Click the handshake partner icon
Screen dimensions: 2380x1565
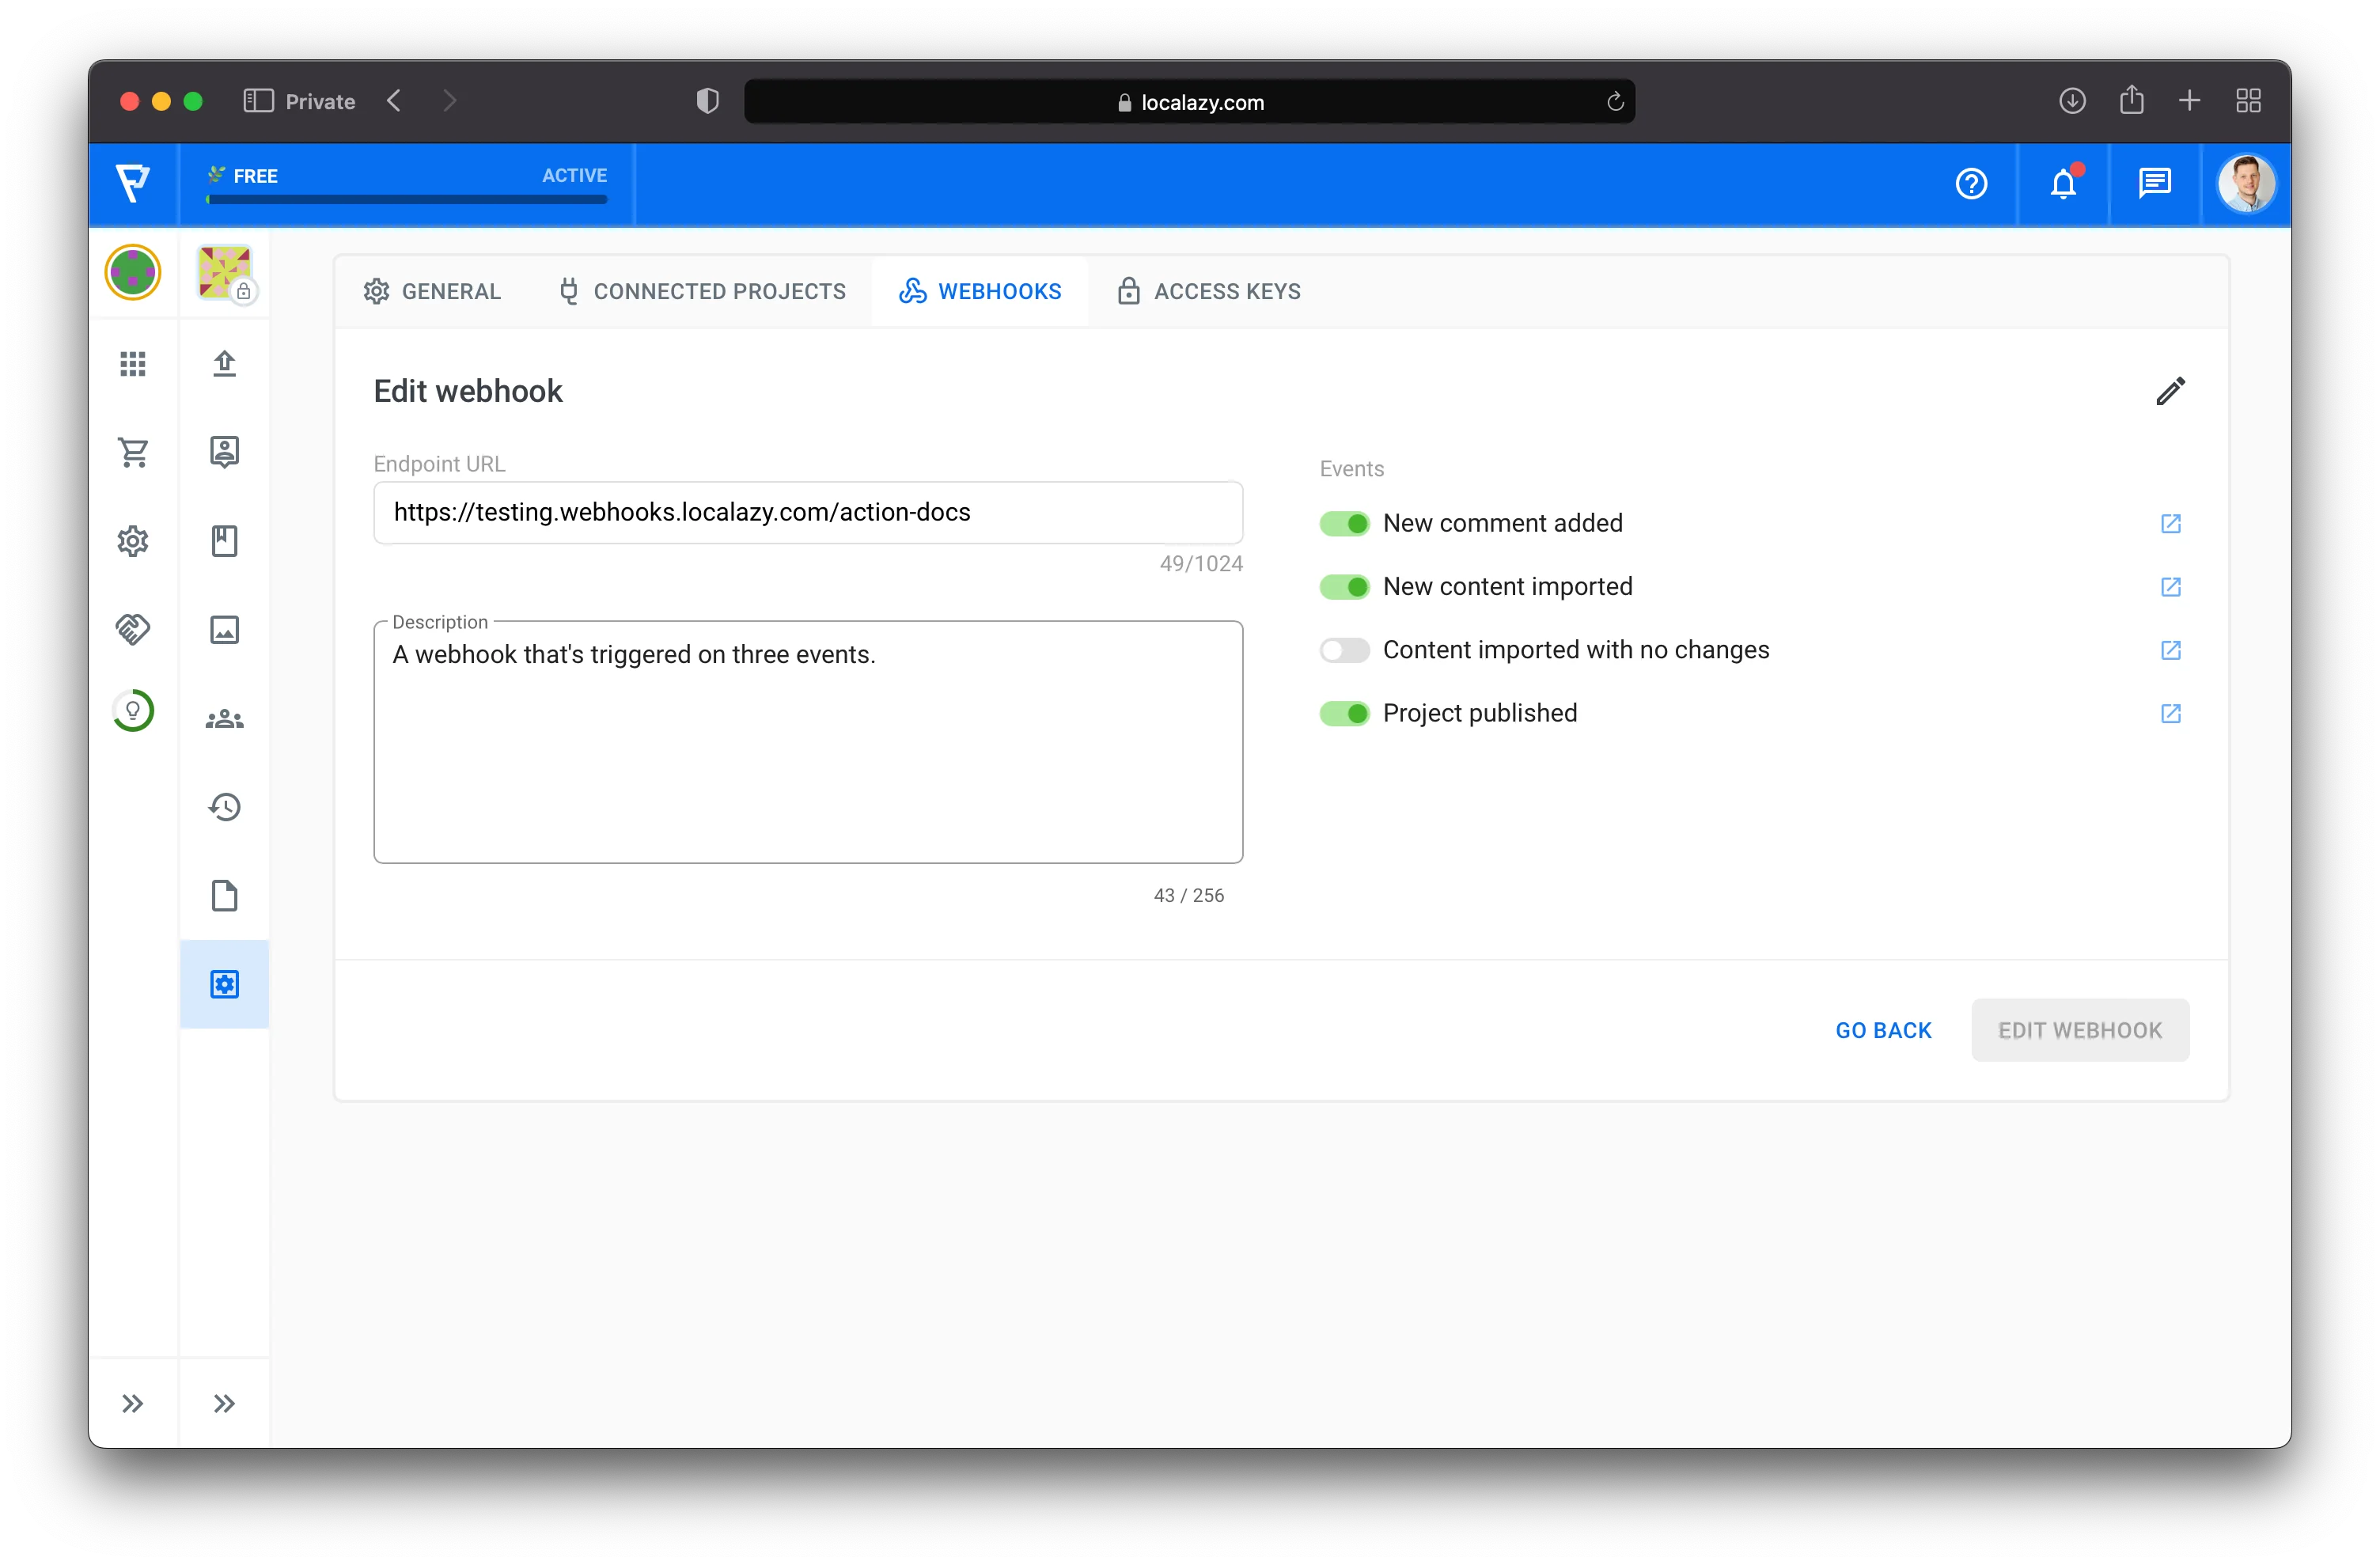pos(133,629)
